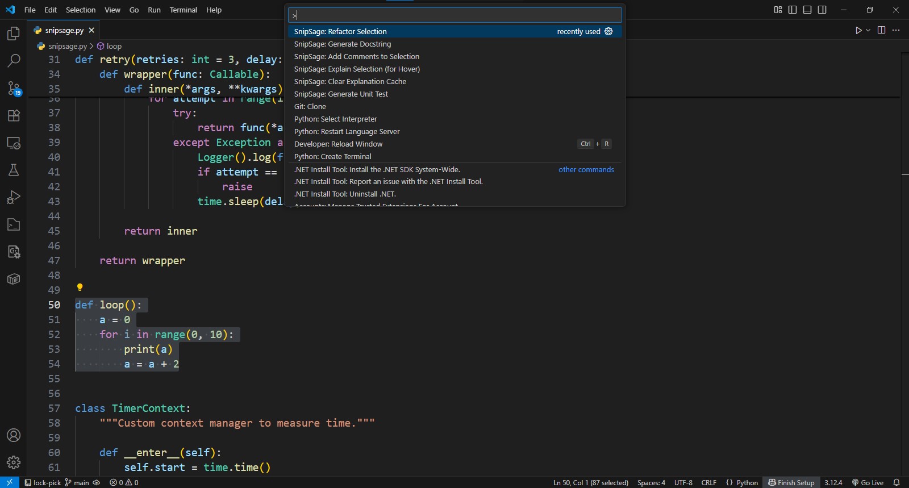Open remote window indicator in status bar
This screenshot has height=488, width=909.
[x=10, y=482]
